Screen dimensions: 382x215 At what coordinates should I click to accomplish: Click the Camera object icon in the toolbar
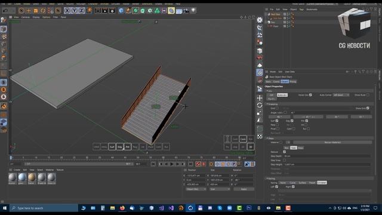click(186, 11)
